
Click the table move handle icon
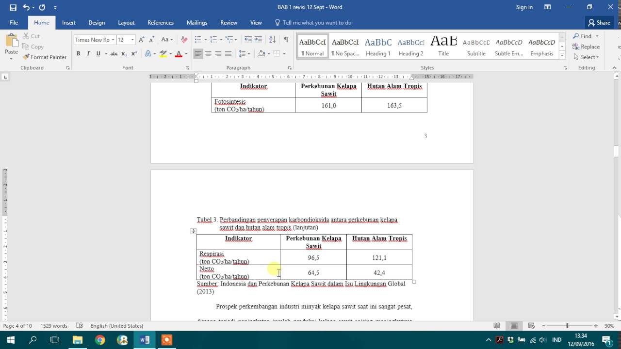coord(193,231)
